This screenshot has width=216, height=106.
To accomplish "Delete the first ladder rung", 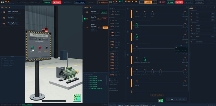I will point(187,8).
